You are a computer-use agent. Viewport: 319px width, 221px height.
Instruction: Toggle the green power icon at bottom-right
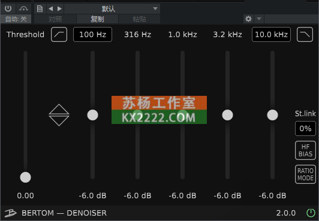click(x=311, y=213)
